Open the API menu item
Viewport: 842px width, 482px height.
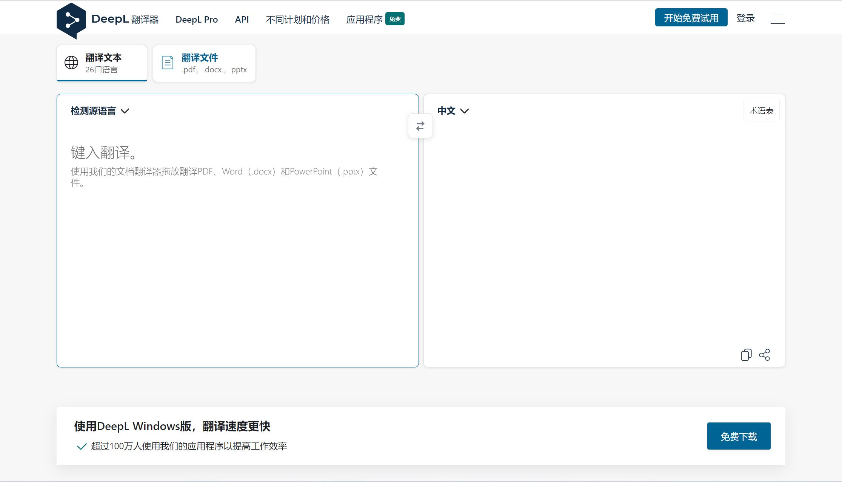pos(242,20)
